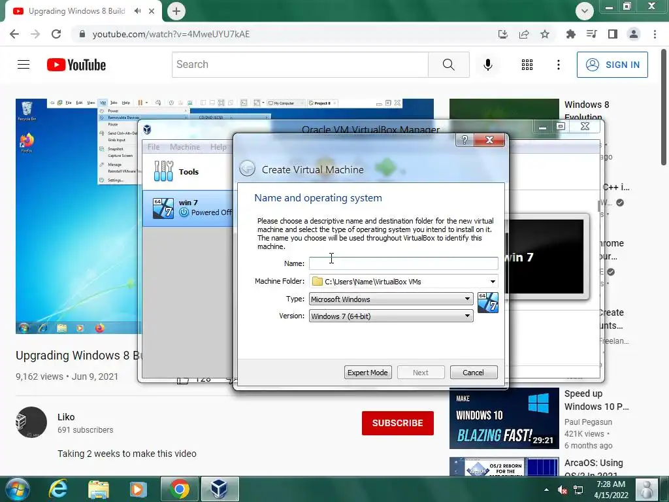Click the Windows 7 OS icon beside Type

point(487,302)
